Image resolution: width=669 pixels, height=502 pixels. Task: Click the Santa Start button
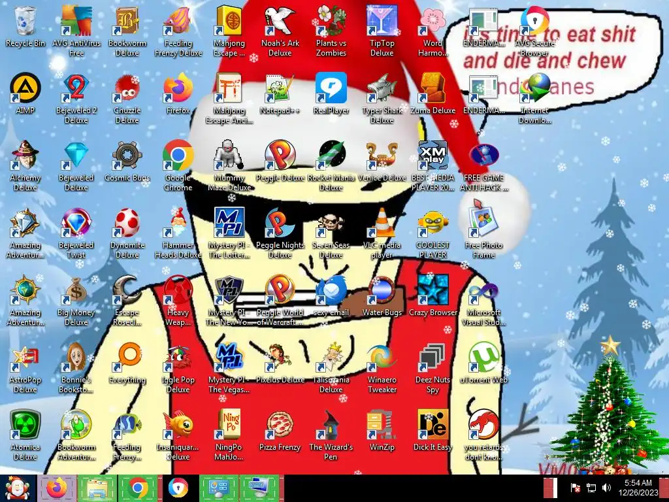coord(18,488)
